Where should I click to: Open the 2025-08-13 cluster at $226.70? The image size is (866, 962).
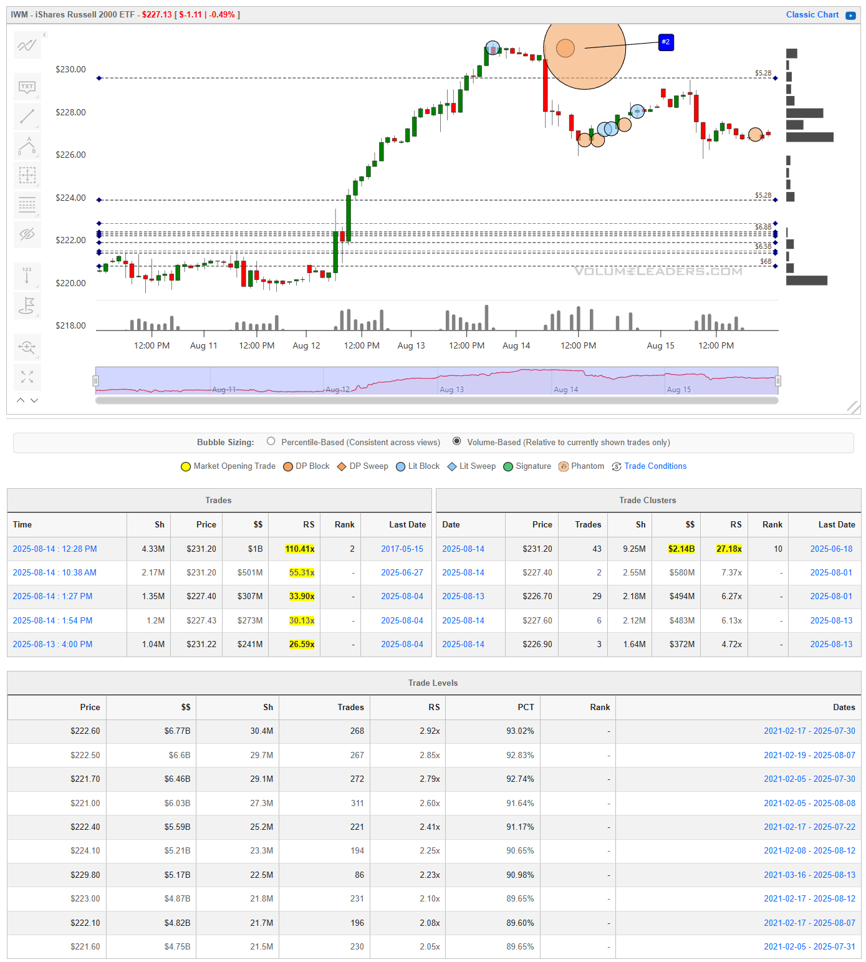pyautogui.click(x=463, y=597)
